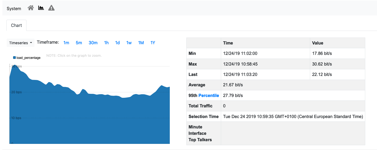Screen dimensions: 377x150
Task: Open the Percentile link
Action: [x=209, y=95]
